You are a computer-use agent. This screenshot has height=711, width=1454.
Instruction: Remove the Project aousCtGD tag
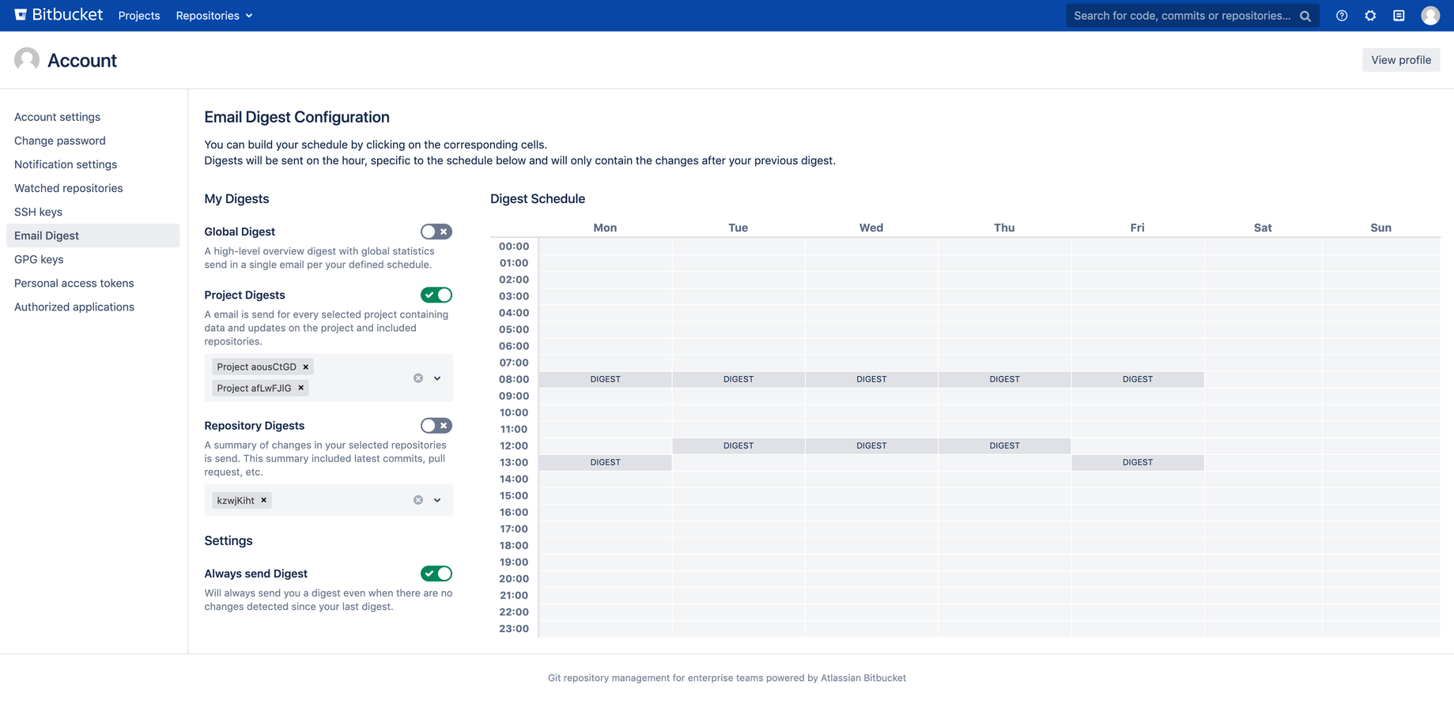(306, 367)
